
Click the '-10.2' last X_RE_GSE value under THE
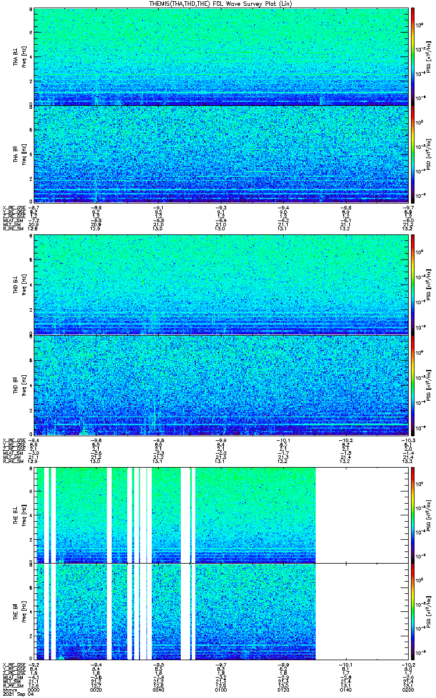click(408, 664)
